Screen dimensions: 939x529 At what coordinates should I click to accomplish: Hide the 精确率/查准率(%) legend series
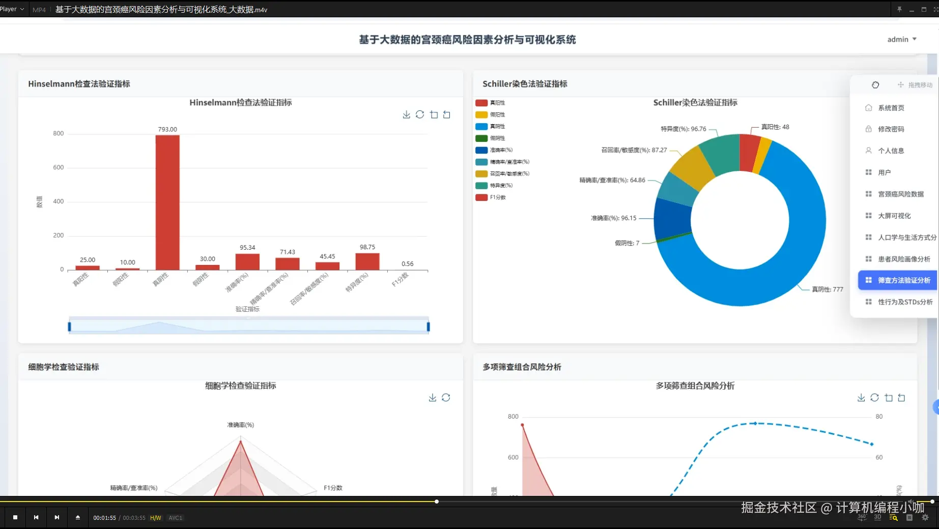point(502,162)
